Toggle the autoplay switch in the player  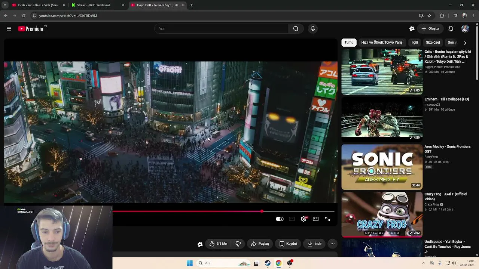280,219
